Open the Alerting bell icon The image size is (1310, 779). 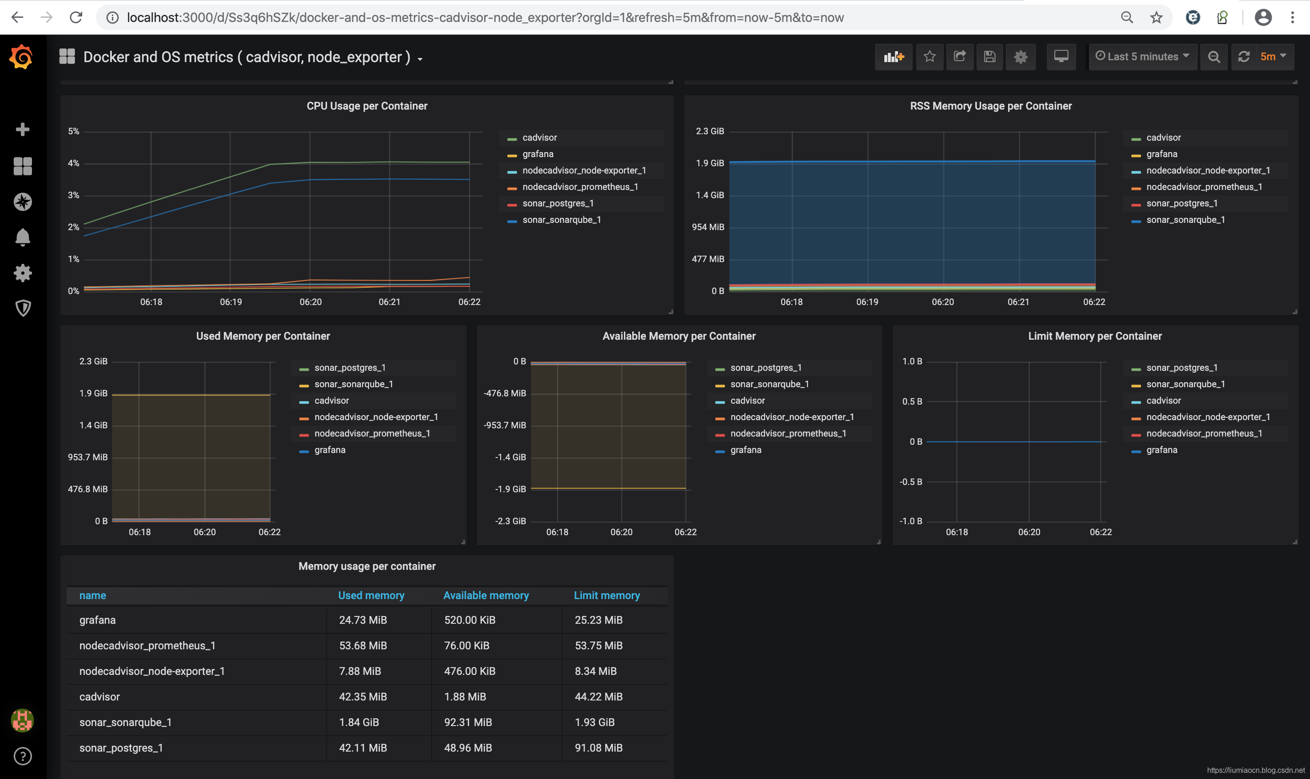(22, 237)
